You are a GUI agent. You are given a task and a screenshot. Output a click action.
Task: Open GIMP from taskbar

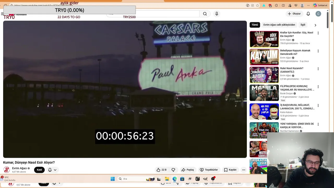click(205, 179)
